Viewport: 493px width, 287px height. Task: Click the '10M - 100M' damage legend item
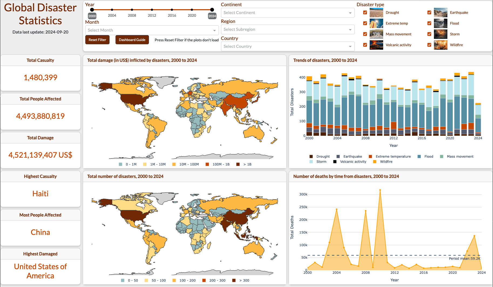(x=186, y=164)
